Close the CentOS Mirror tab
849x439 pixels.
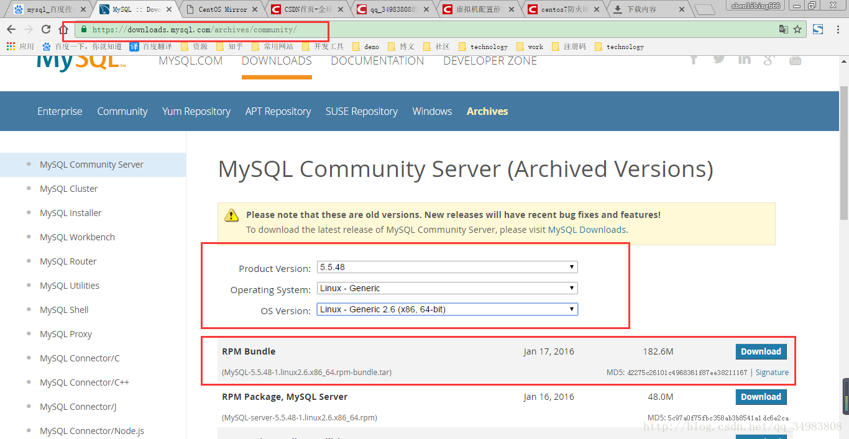coord(255,10)
